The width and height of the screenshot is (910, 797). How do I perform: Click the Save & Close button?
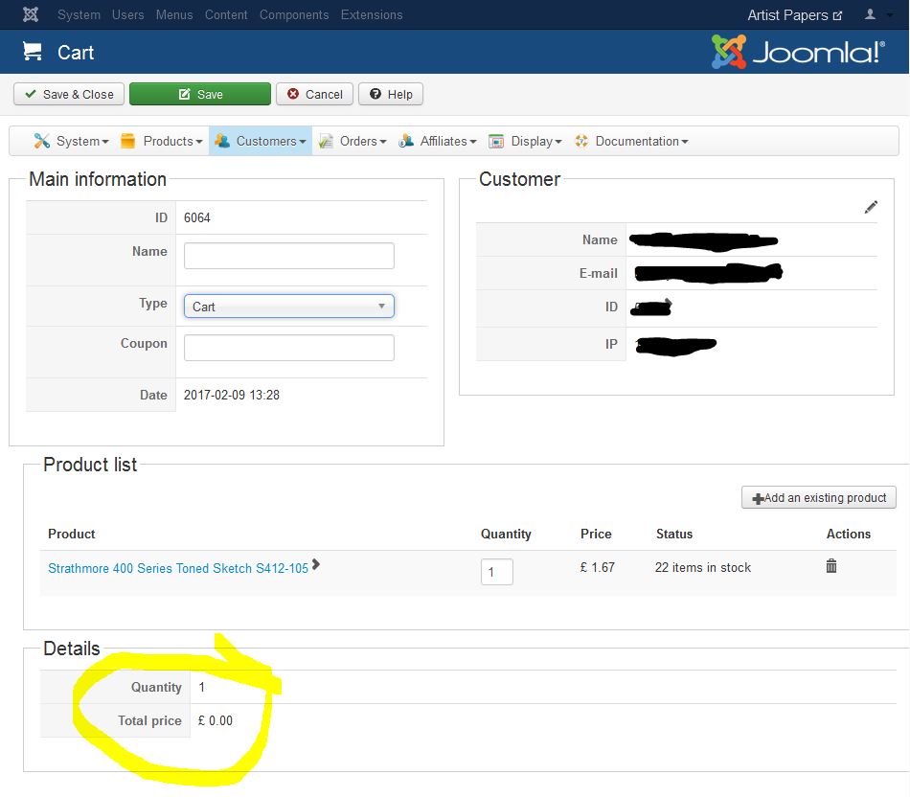pos(69,94)
